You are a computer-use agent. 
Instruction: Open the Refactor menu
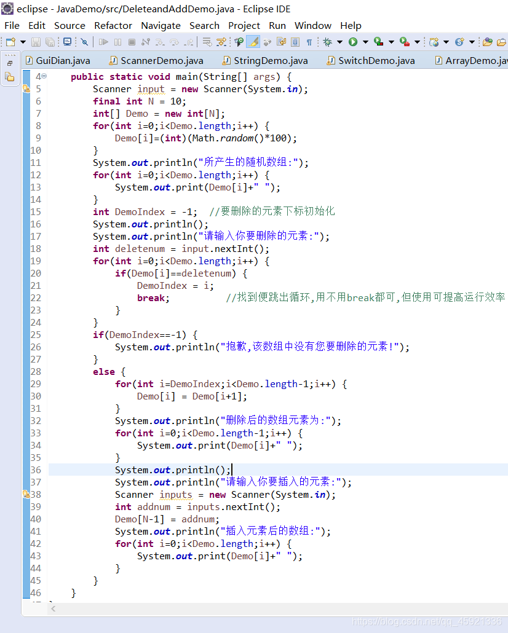113,25
